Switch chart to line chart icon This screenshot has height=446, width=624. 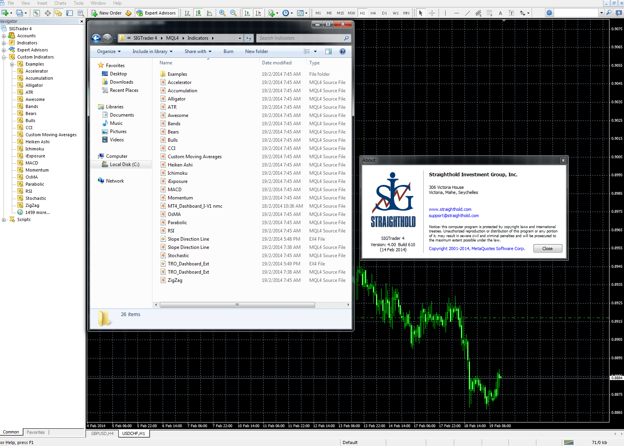209,13
